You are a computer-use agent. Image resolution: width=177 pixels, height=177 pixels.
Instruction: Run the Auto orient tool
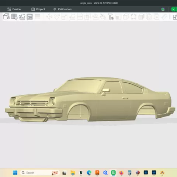click(x=22, y=17)
